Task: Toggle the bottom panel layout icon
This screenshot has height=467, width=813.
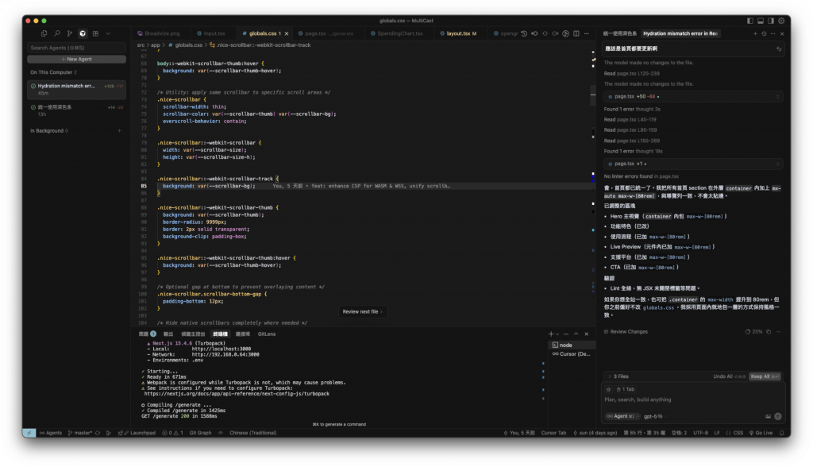Action: coord(760,21)
